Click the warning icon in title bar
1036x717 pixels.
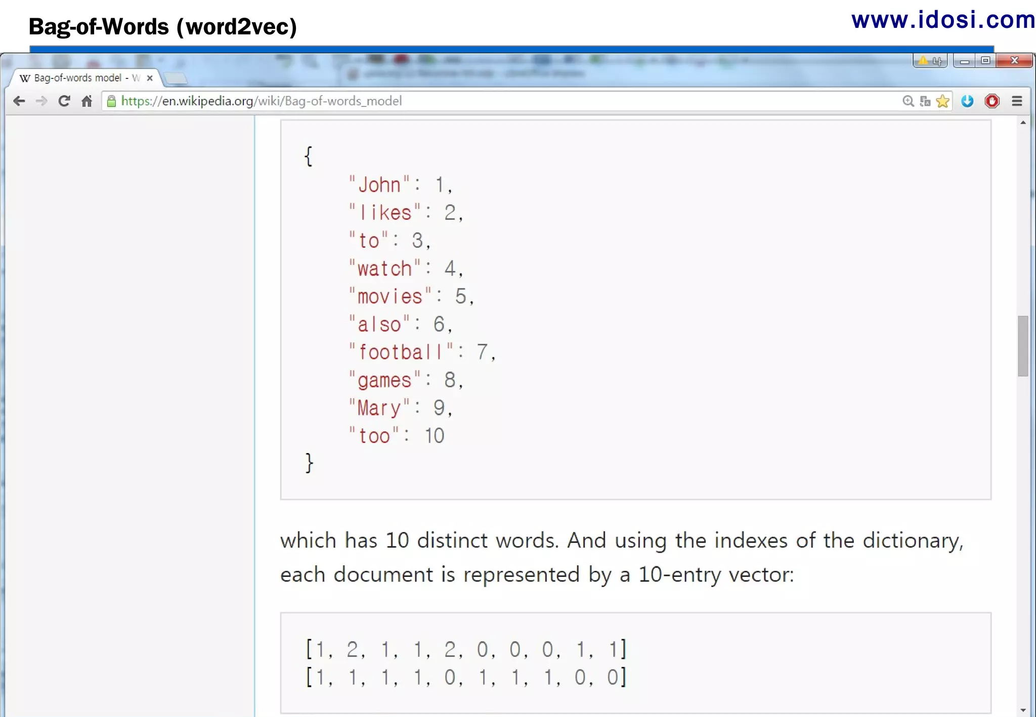point(924,61)
